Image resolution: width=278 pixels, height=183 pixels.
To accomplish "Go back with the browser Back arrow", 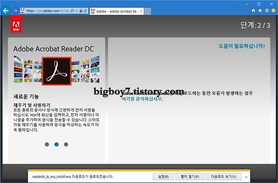I will pos(5,11).
